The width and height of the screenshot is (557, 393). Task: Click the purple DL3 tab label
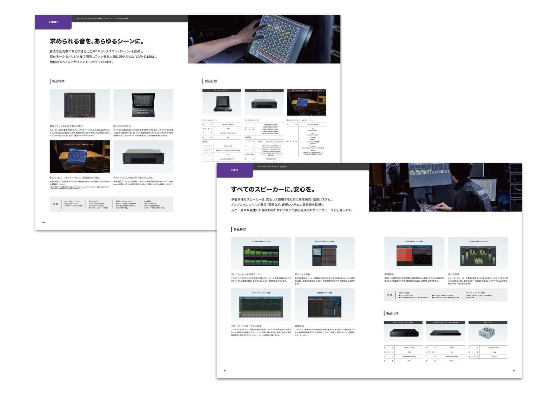[234, 170]
